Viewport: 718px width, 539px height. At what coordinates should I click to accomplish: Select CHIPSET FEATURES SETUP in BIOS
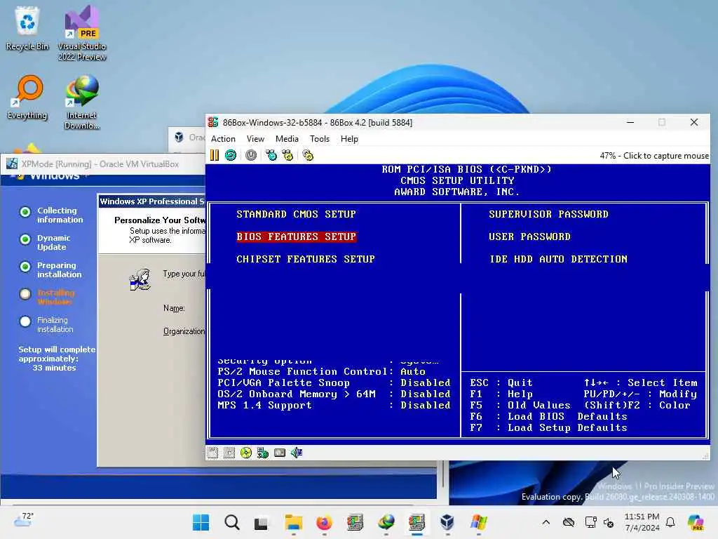coord(306,259)
